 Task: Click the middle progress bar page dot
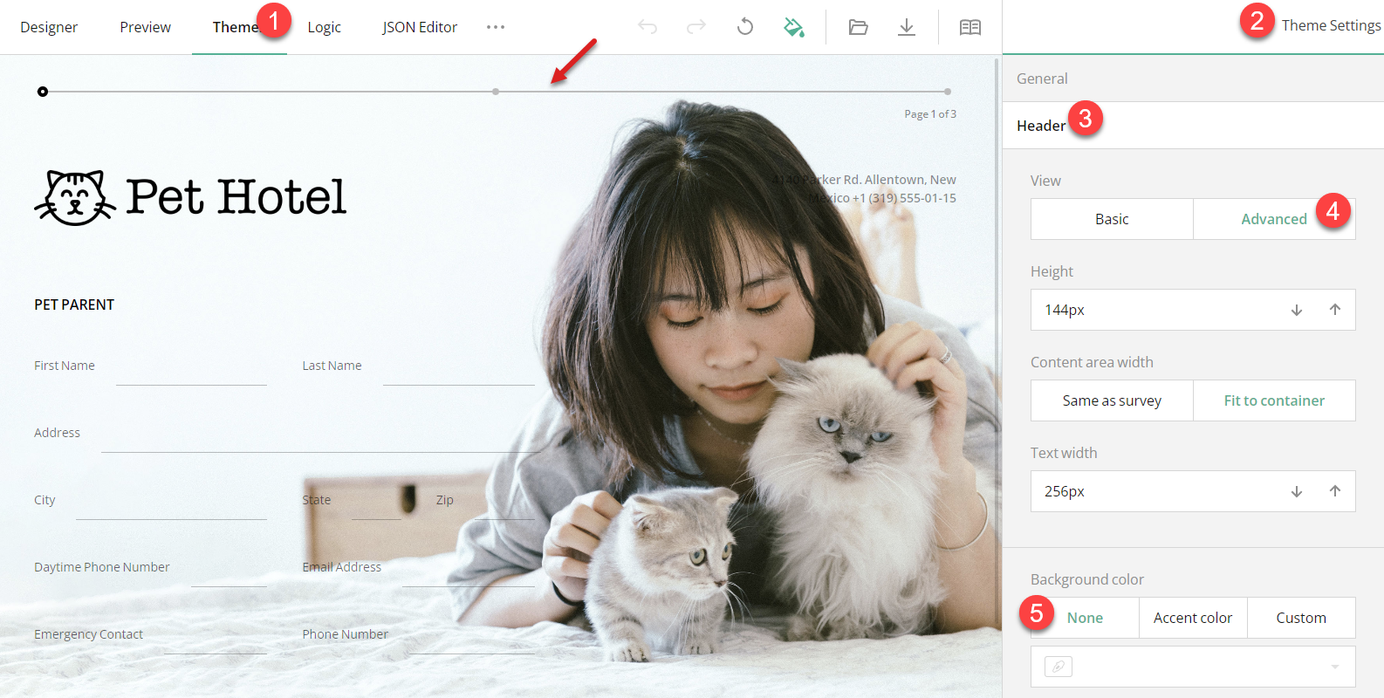point(496,92)
